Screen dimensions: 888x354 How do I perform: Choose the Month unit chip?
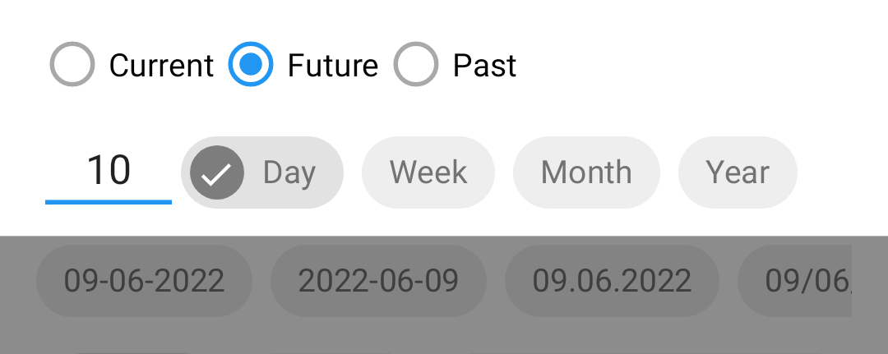coord(586,172)
